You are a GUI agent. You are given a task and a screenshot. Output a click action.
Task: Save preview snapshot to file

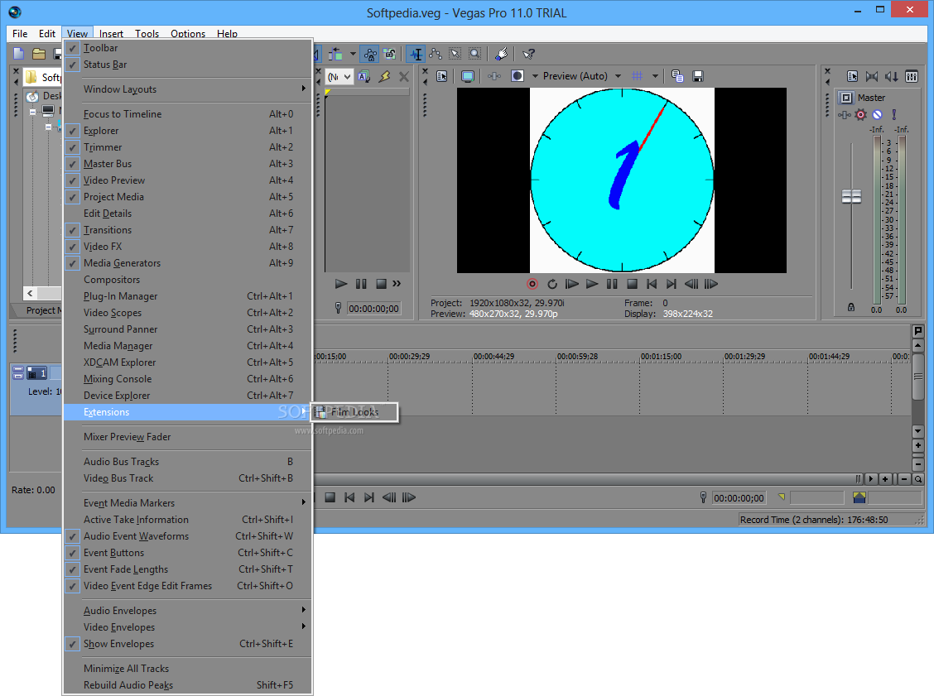click(698, 76)
